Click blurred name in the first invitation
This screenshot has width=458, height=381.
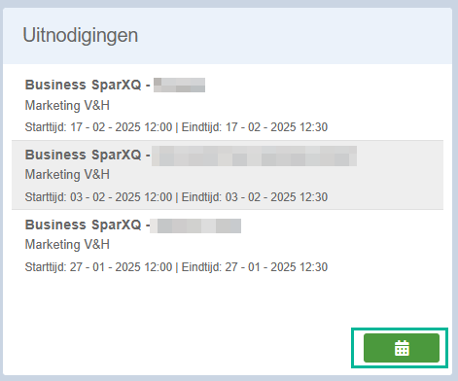pos(179,85)
